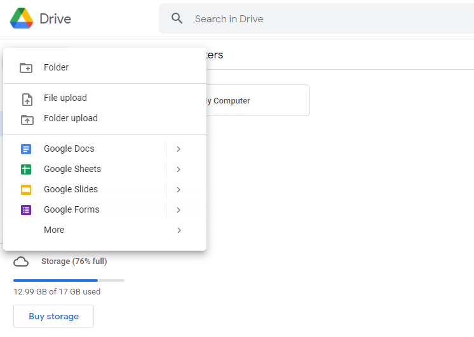Viewport: 474px width, 337px height.
Task: Click the Google Drive logo
Action: coord(22,18)
